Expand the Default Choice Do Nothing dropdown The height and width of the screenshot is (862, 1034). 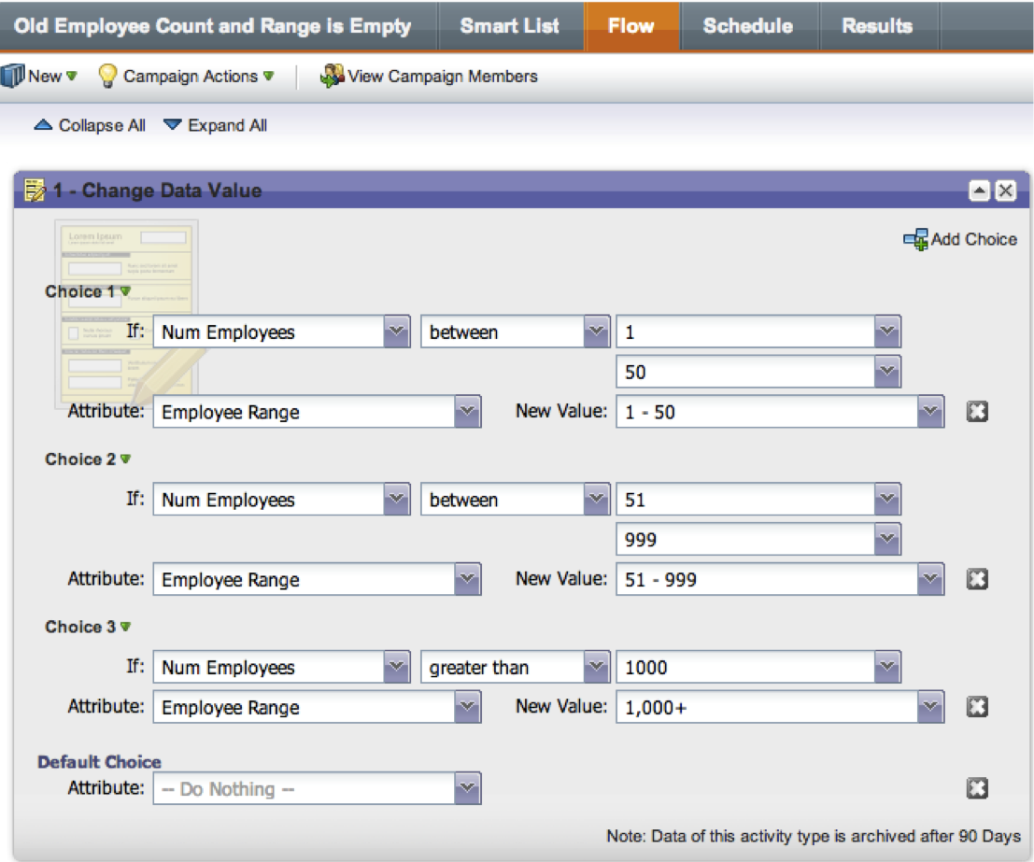click(x=467, y=789)
